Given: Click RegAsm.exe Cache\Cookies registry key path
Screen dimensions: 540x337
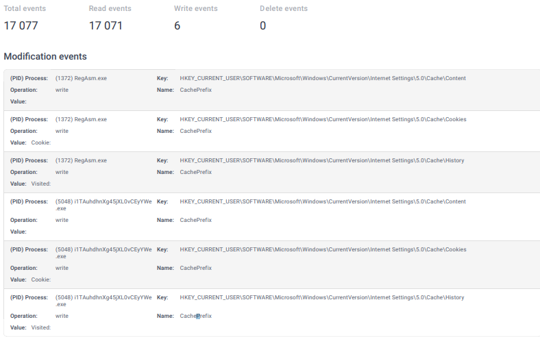Looking at the screenshot, I should (x=323, y=119).
